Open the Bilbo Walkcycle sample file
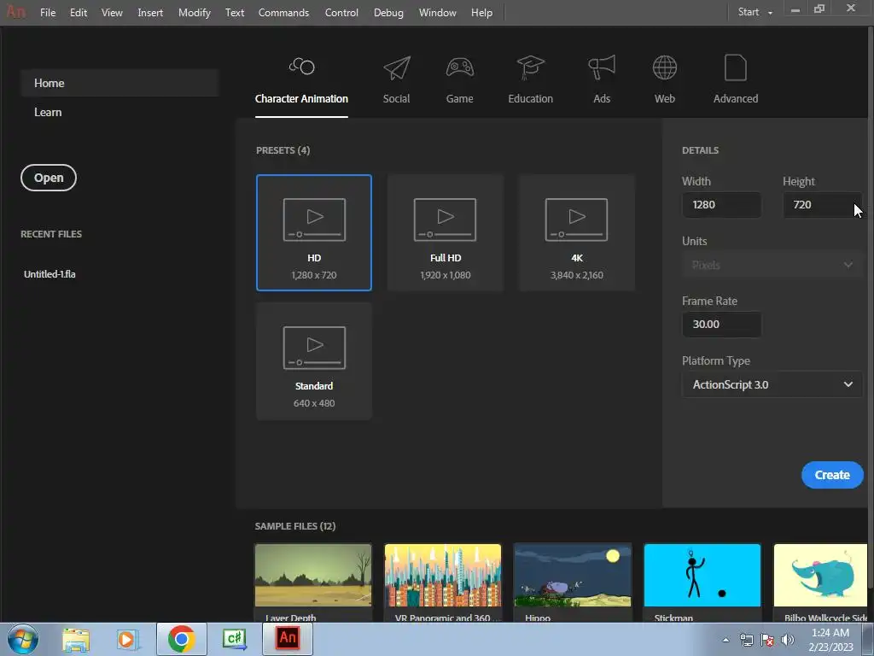874x656 pixels. coord(820,583)
